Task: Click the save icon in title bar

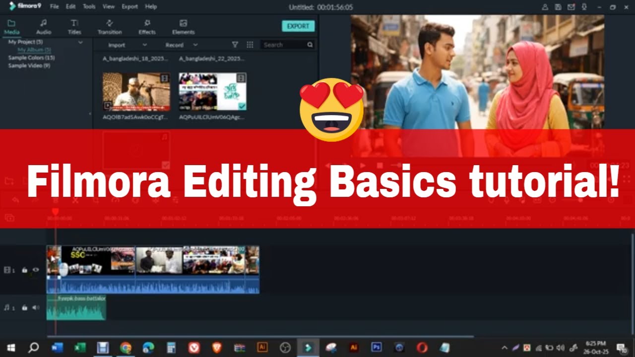Action: [x=558, y=7]
